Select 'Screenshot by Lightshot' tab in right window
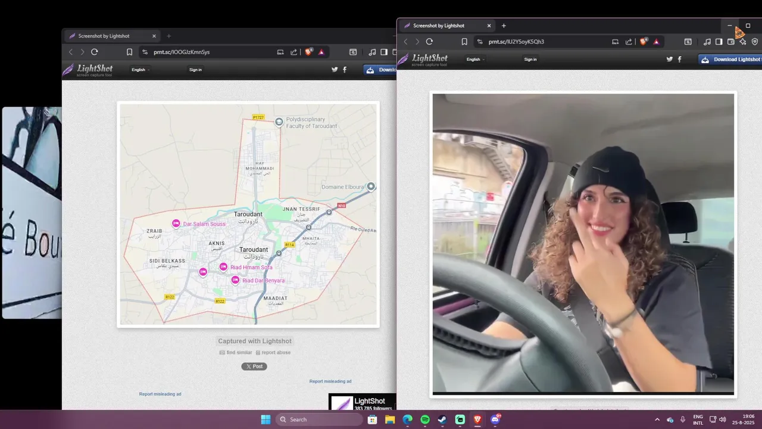This screenshot has width=762, height=429. (x=446, y=26)
